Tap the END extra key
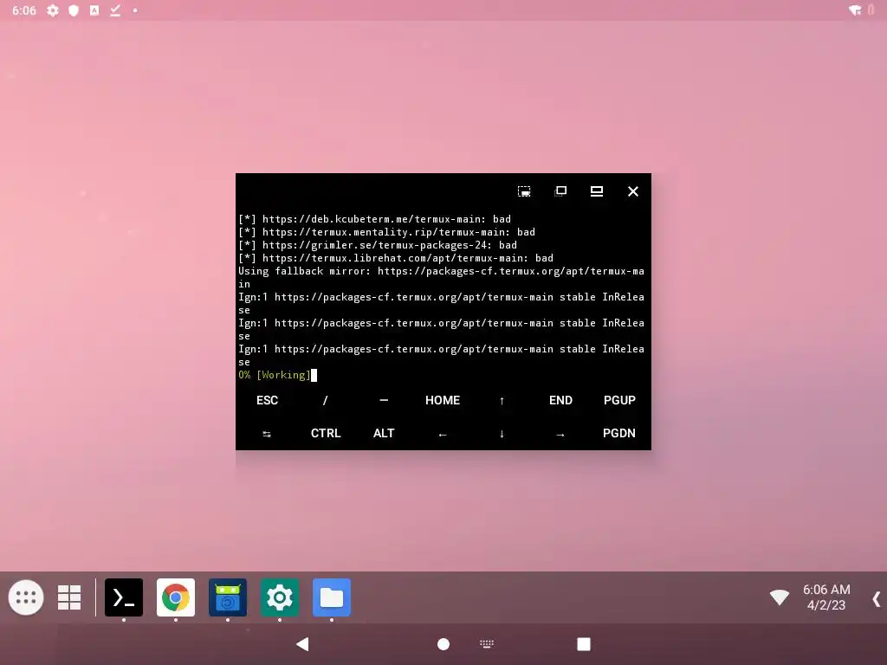The width and height of the screenshot is (887, 665). pyautogui.click(x=560, y=400)
